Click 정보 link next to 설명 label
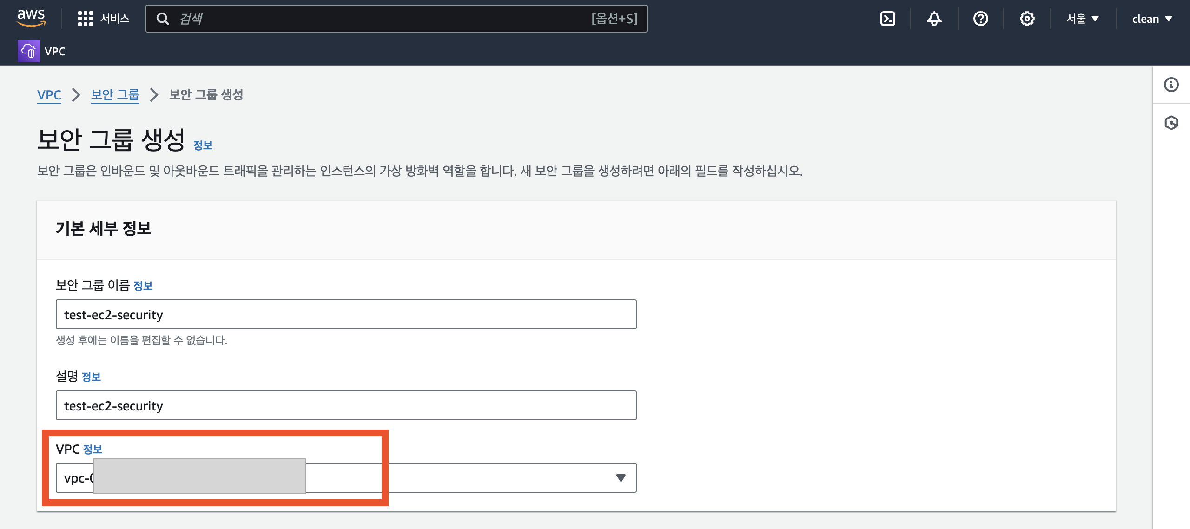Screen dimensions: 1190x529 click(x=91, y=377)
